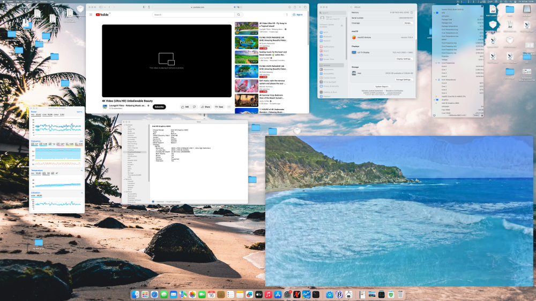
Task: Open 4K Summer Cozy Bedroom video thumbnail
Action: [x=247, y=101]
